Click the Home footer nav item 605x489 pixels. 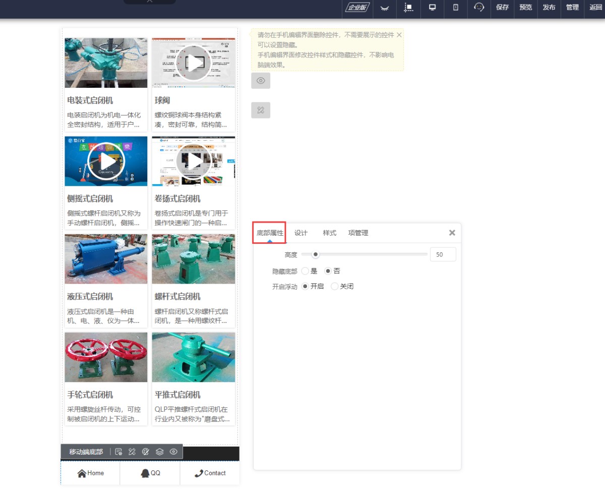[x=91, y=473]
